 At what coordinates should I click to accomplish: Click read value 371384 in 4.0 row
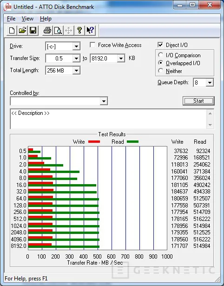tap(202, 172)
